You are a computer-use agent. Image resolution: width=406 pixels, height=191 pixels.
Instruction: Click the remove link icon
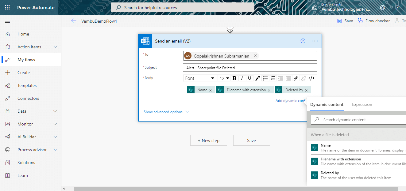(x=304, y=78)
